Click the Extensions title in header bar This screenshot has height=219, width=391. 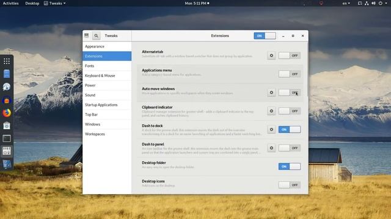[x=220, y=36]
